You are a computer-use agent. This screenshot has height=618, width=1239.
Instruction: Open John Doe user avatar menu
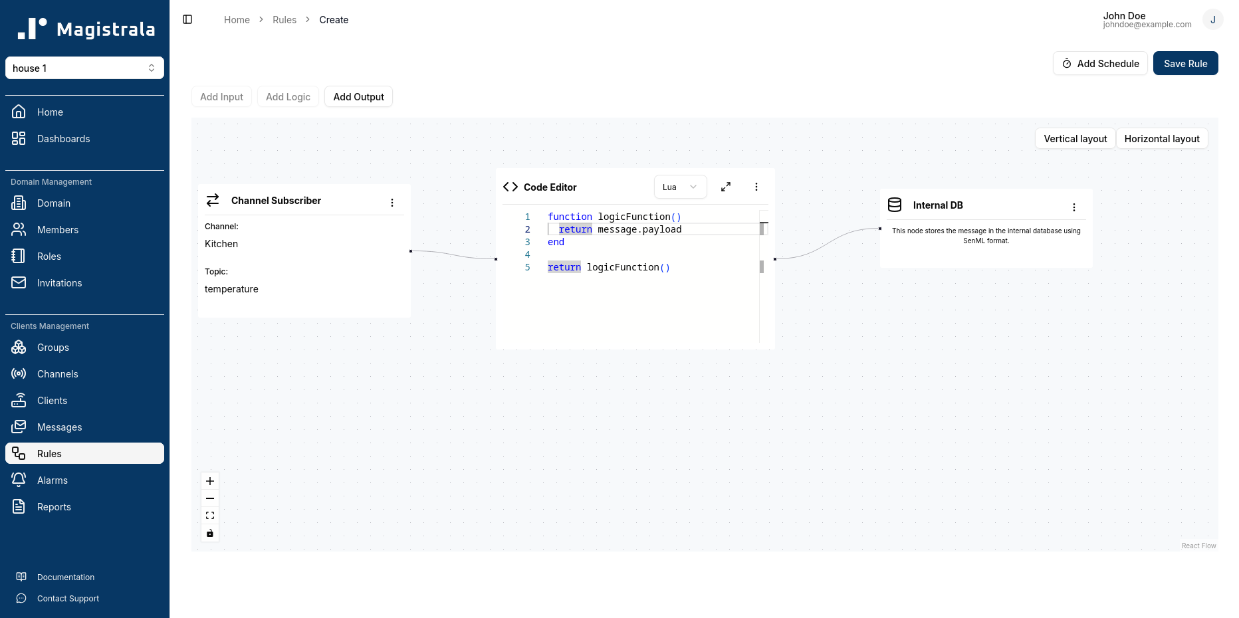[1212, 20]
